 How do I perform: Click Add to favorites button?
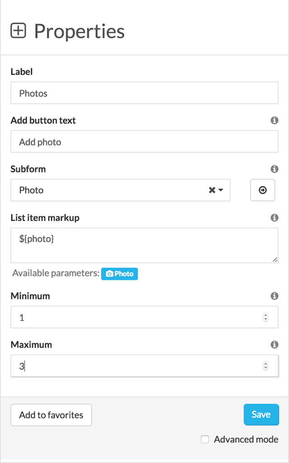[51, 415]
